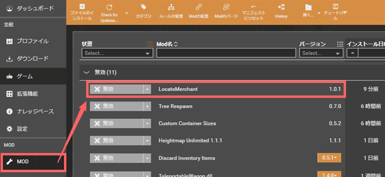
Task: Open the バージョン Select filter dropdown
Action: pyautogui.click(x=321, y=53)
